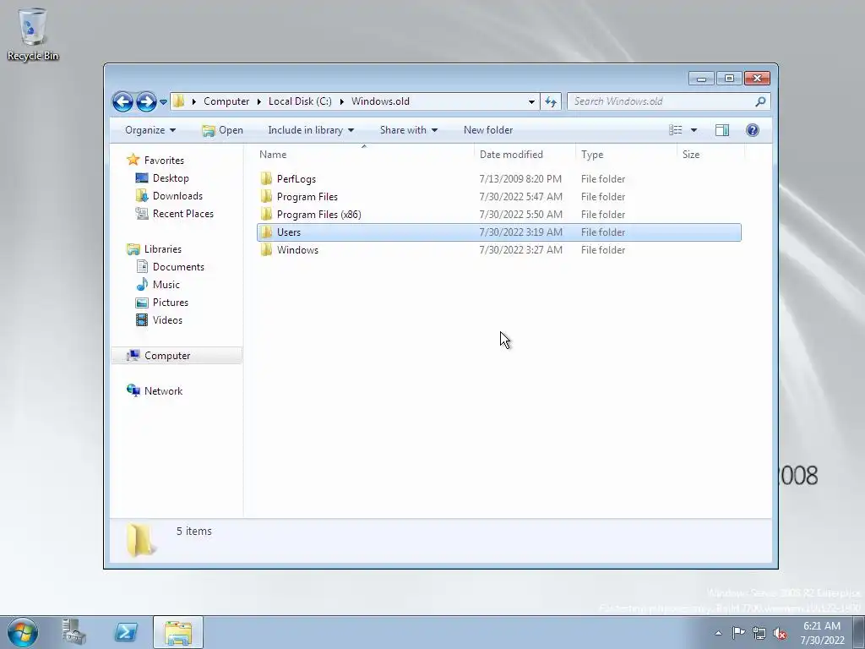Image resolution: width=865 pixels, height=649 pixels.
Task: Open the Share with menu
Action: [x=408, y=130]
